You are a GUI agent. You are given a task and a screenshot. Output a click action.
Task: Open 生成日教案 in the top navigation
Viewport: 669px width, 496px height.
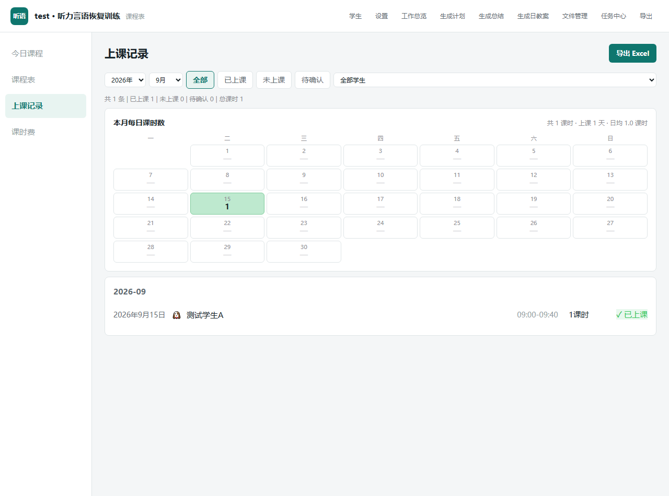pyautogui.click(x=533, y=16)
